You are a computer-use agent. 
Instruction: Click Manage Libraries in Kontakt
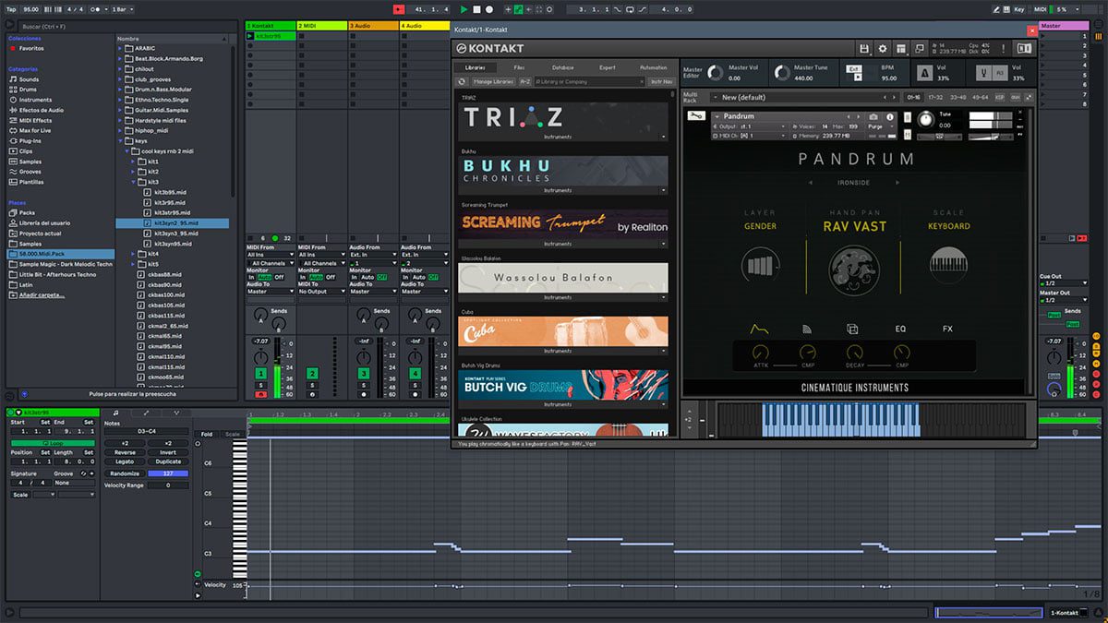493,81
